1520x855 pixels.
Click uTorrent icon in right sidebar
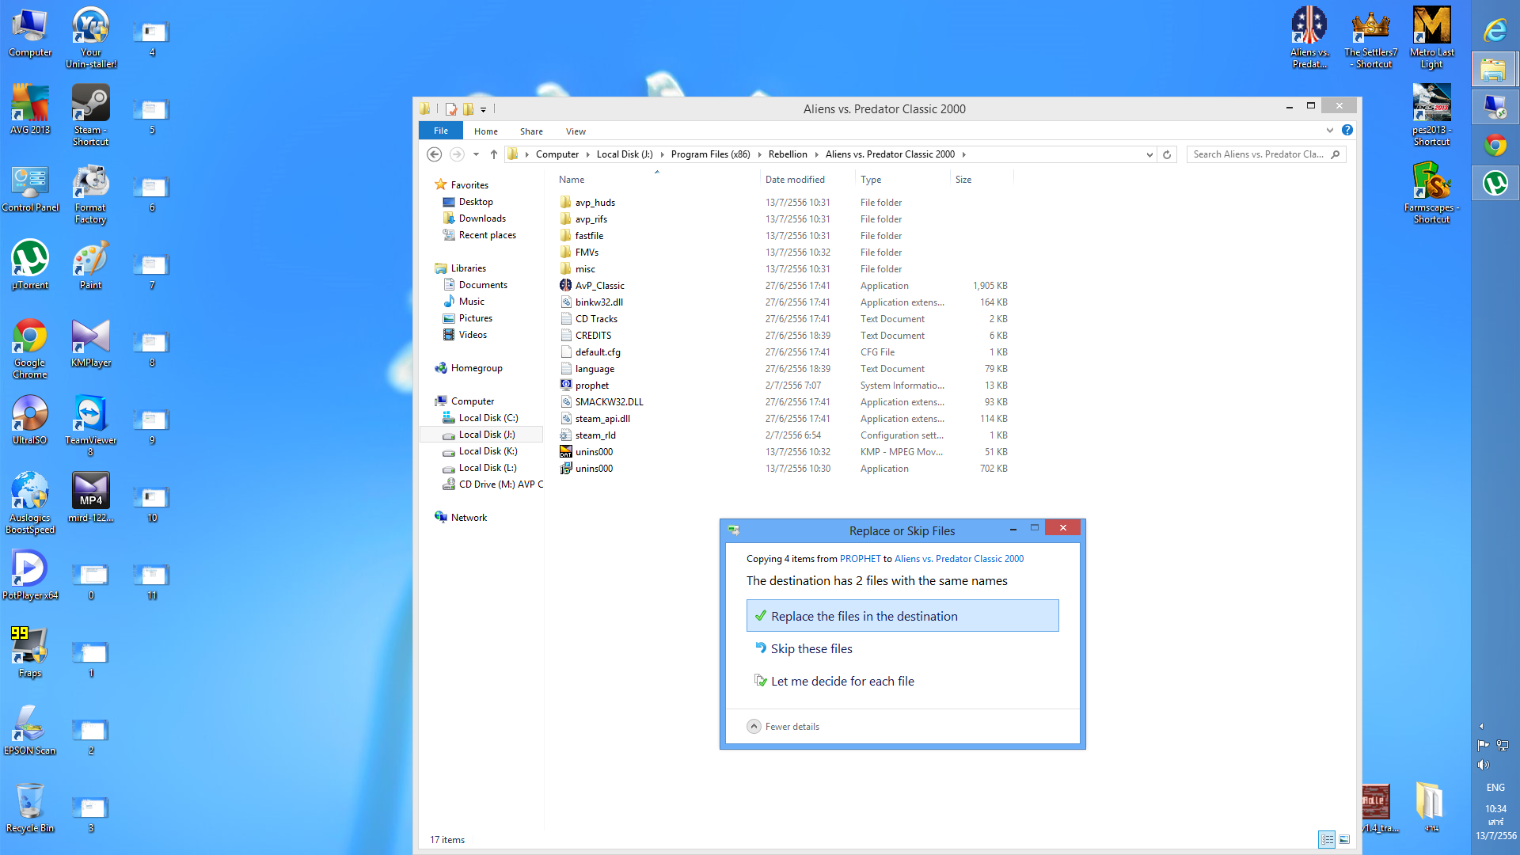(x=1495, y=184)
